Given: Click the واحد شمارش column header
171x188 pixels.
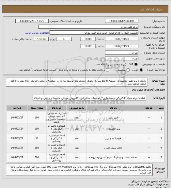Looking at the screenshot, I should pyautogui.click(x=76, y=108).
